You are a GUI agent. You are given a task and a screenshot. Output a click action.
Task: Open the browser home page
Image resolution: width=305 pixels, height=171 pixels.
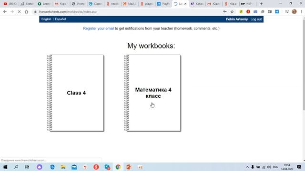point(27,11)
